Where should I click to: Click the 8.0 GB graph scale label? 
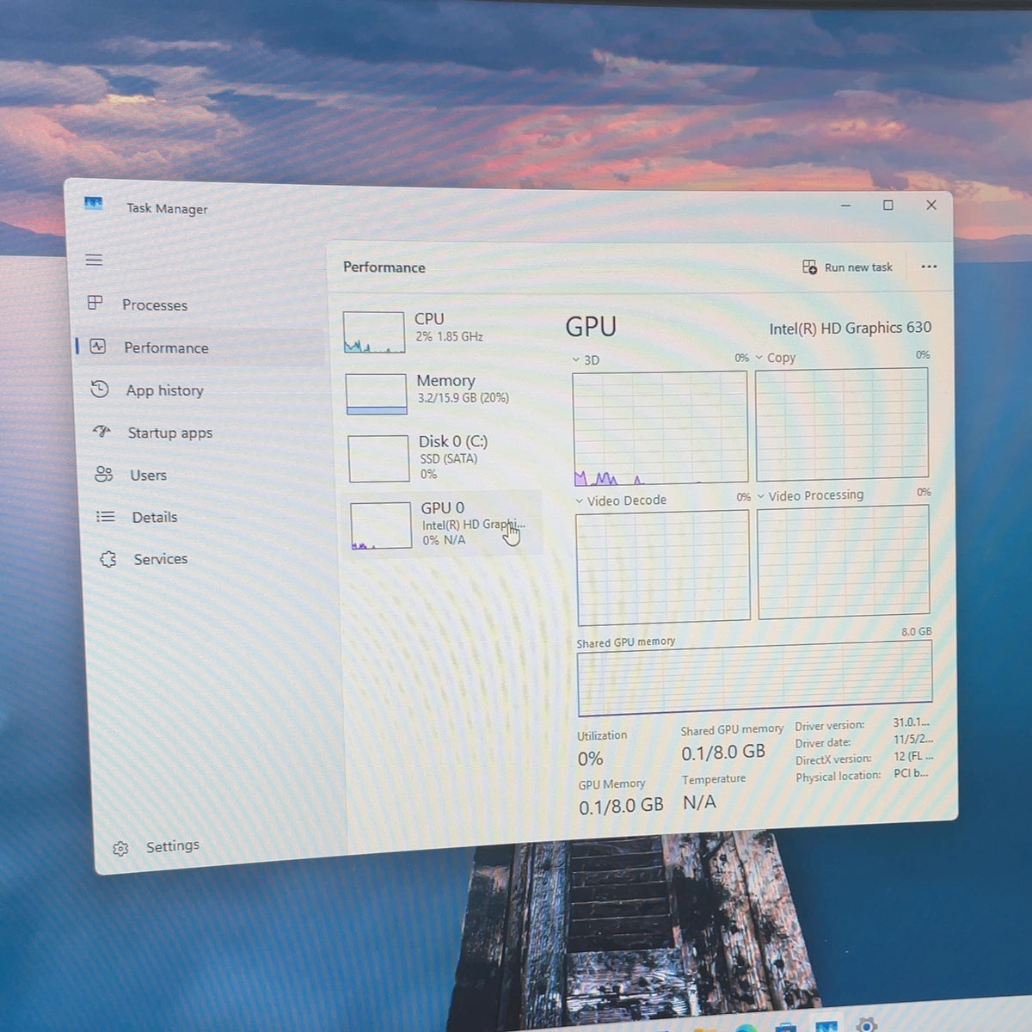pos(917,631)
